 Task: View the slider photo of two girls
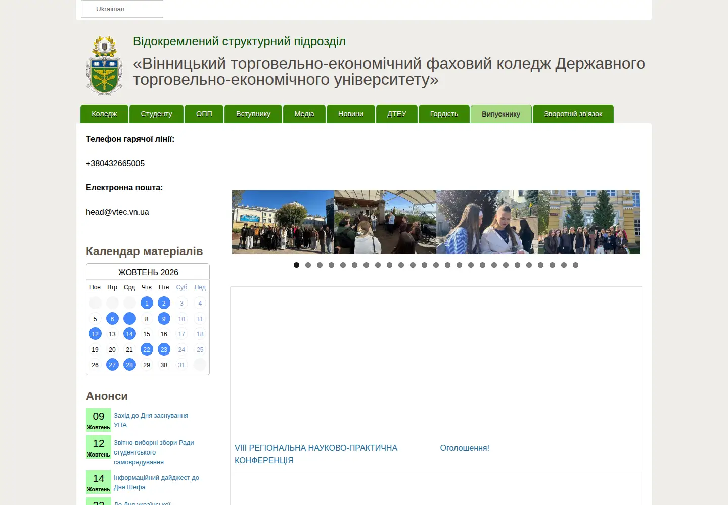(487, 222)
